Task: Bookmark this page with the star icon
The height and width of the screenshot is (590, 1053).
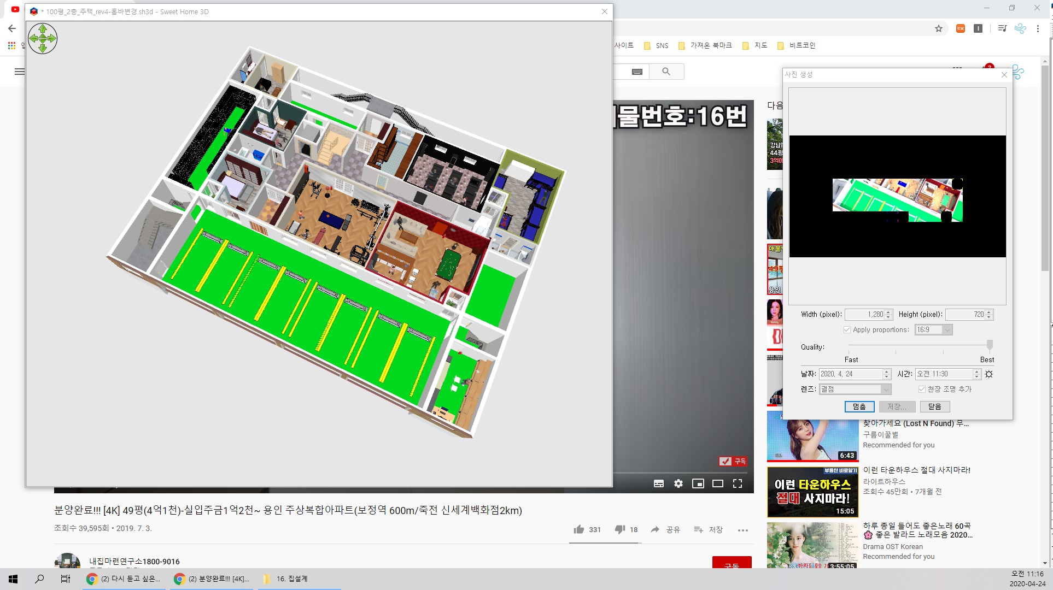Action: click(x=939, y=28)
